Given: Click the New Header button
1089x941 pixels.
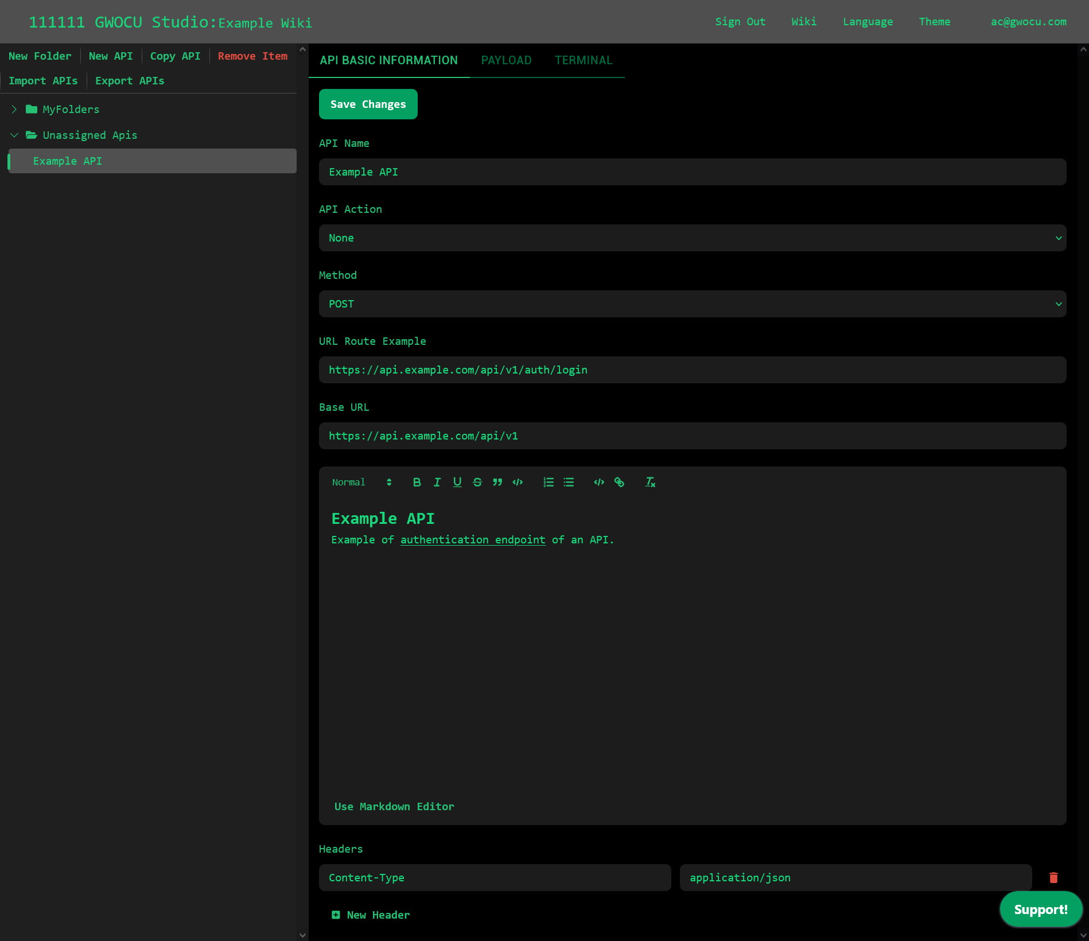Looking at the screenshot, I should click(x=371, y=915).
